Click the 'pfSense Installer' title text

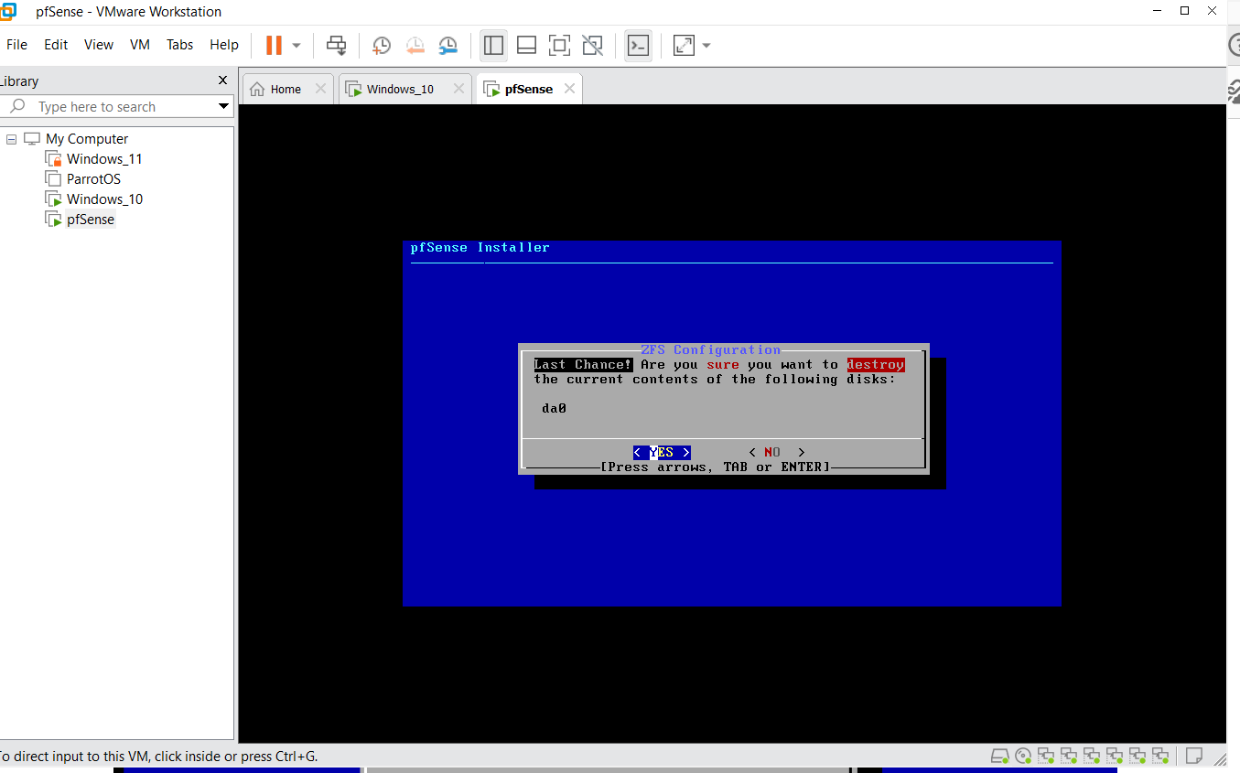(x=480, y=247)
